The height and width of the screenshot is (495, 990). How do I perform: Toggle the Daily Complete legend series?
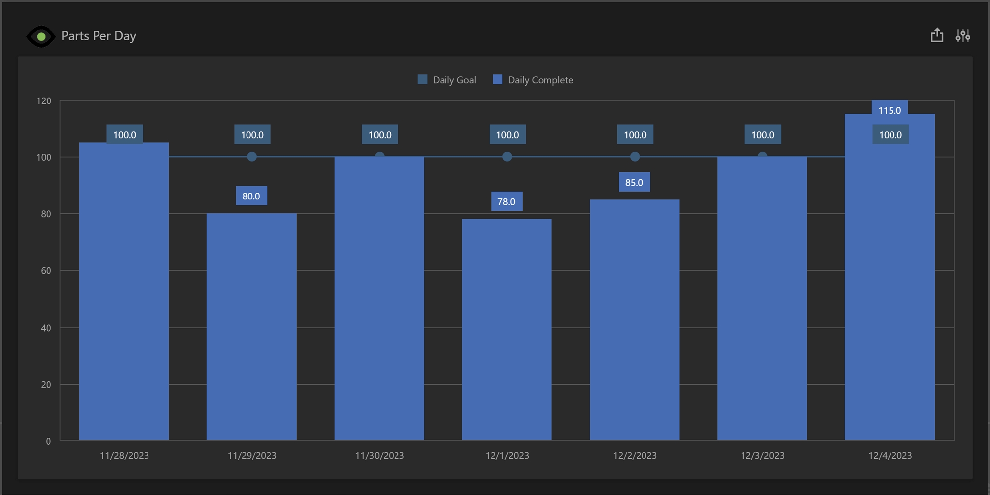[540, 80]
